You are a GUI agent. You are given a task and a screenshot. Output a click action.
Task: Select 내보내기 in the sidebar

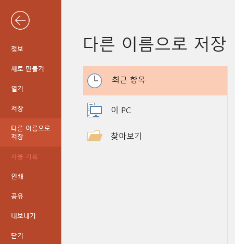tap(23, 216)
